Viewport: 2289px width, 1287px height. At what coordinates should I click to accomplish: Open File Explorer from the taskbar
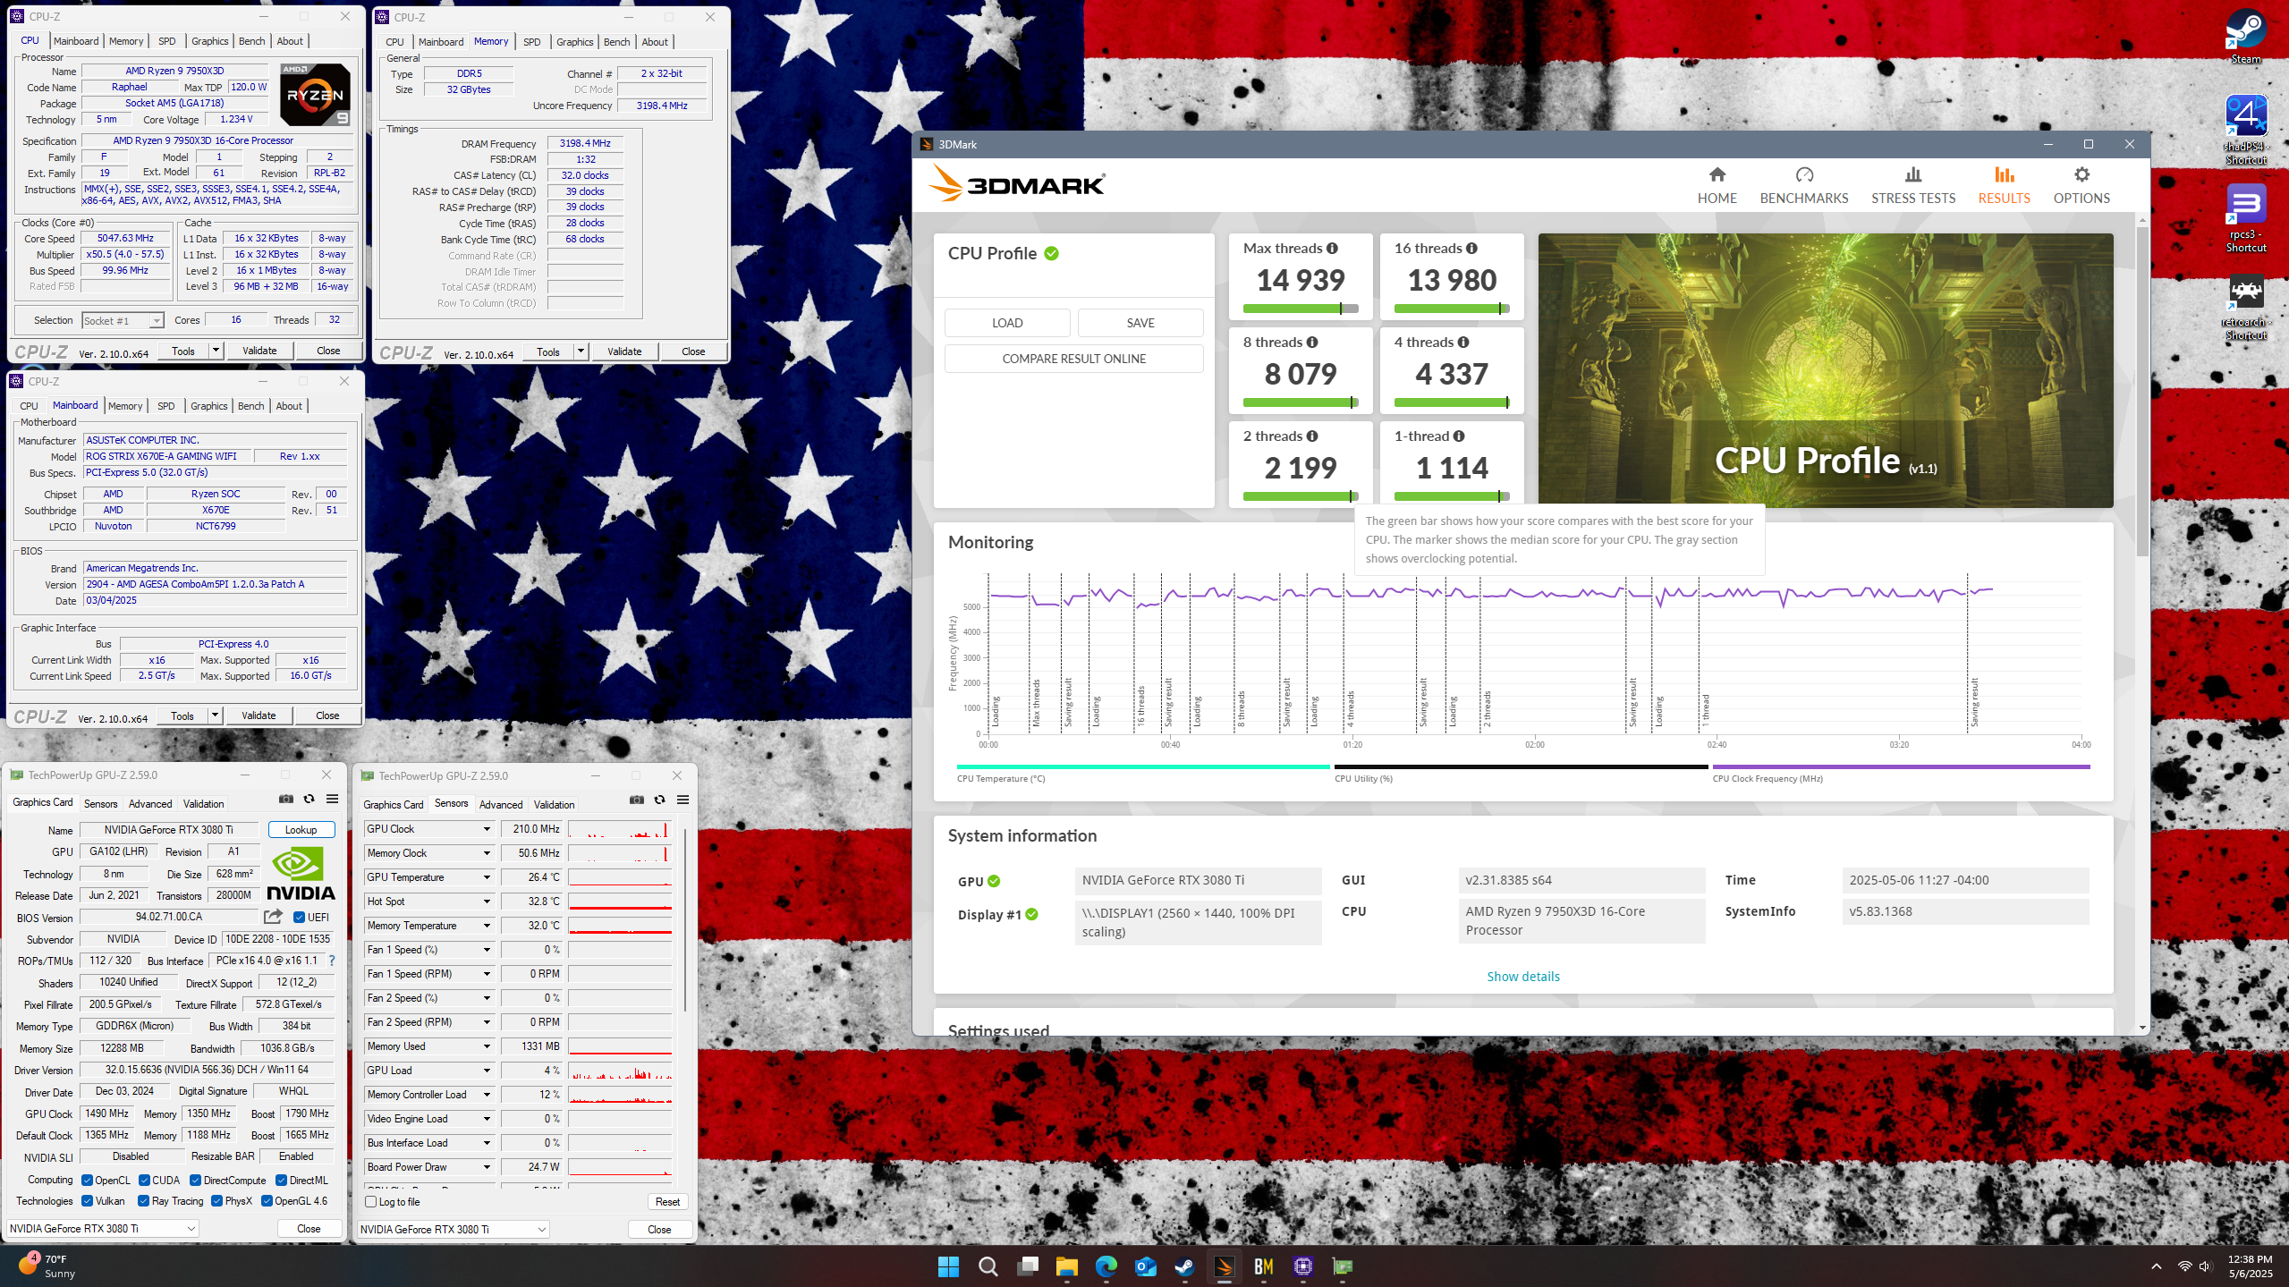coord(1066,1266)
